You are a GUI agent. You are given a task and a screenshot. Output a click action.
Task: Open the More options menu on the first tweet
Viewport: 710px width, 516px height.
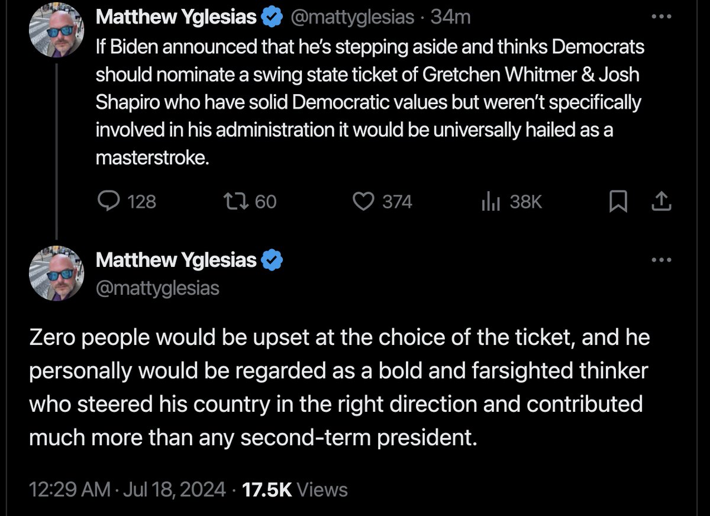pos(661,17)
